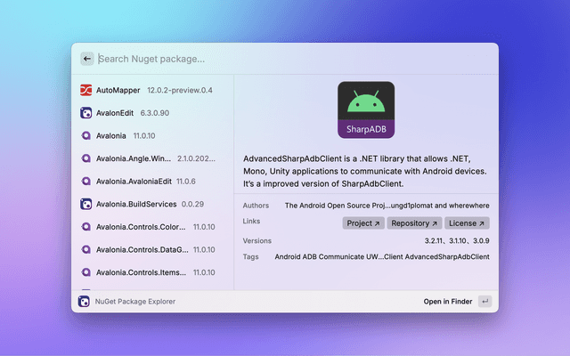Click Open in Finder action
The width and height of the screenshot is (570, 356).
447,302
